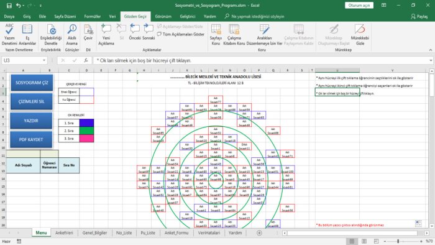The image size is (435, 245).
Task: Open the Customize Quick Access Toolbar arrow
Action: coord(40,6)
